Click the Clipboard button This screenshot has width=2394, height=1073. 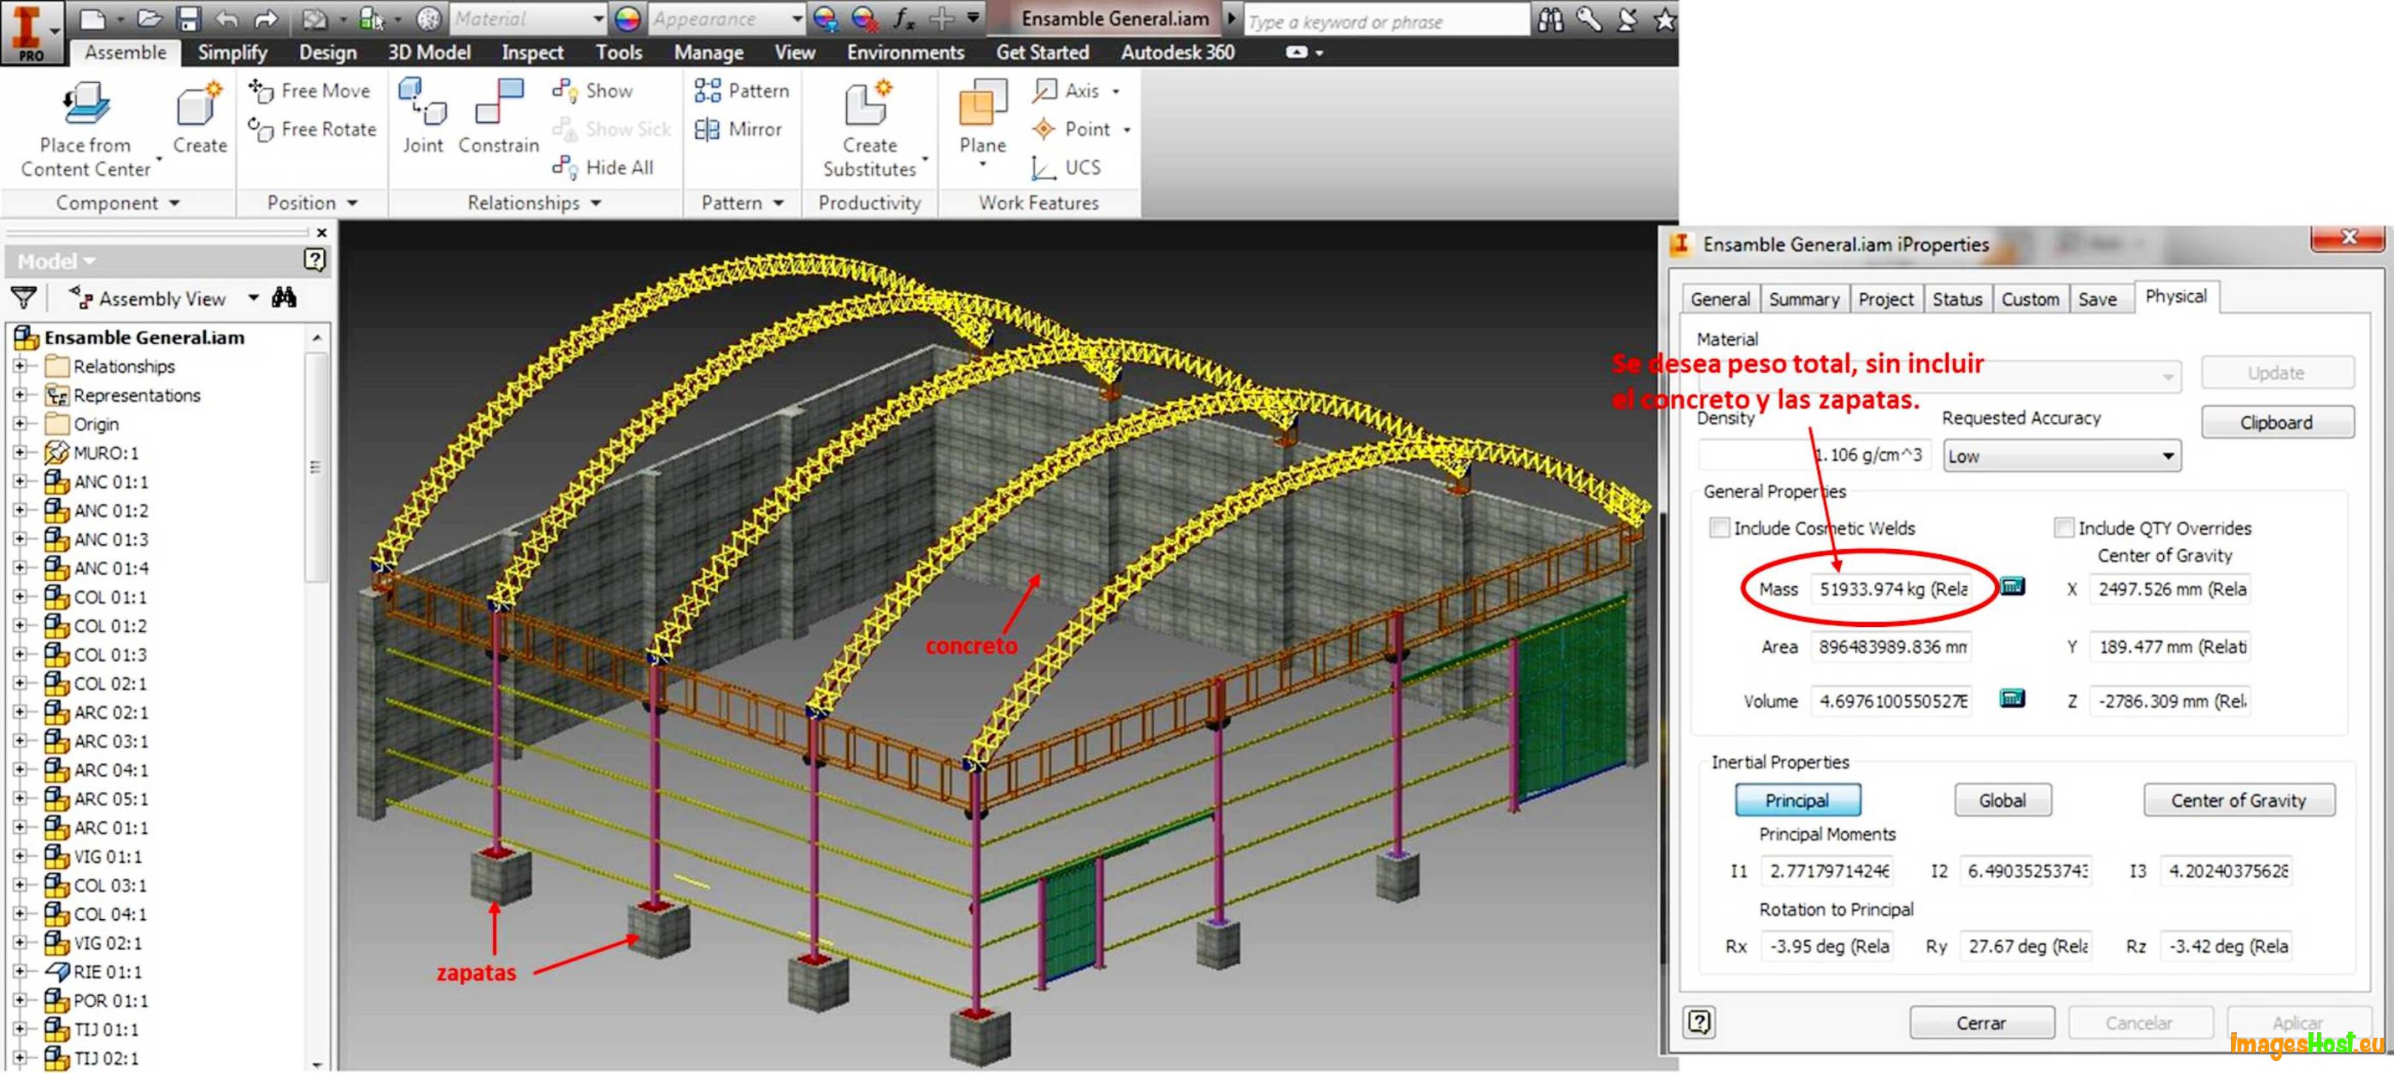coord(2276,422)
